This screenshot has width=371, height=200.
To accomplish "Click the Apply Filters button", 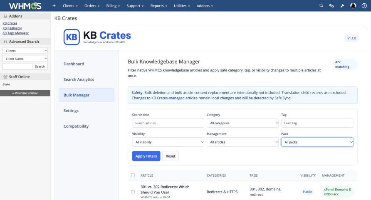I will tap(146, 156).
